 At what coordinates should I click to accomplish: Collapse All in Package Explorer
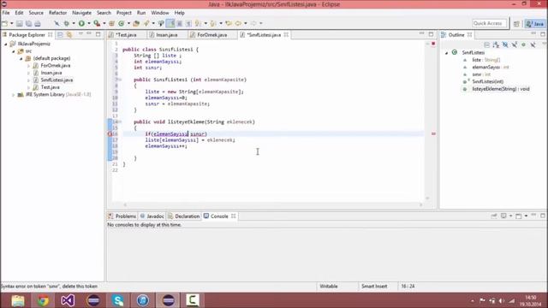pyautogui.click(x=60, y=34)
